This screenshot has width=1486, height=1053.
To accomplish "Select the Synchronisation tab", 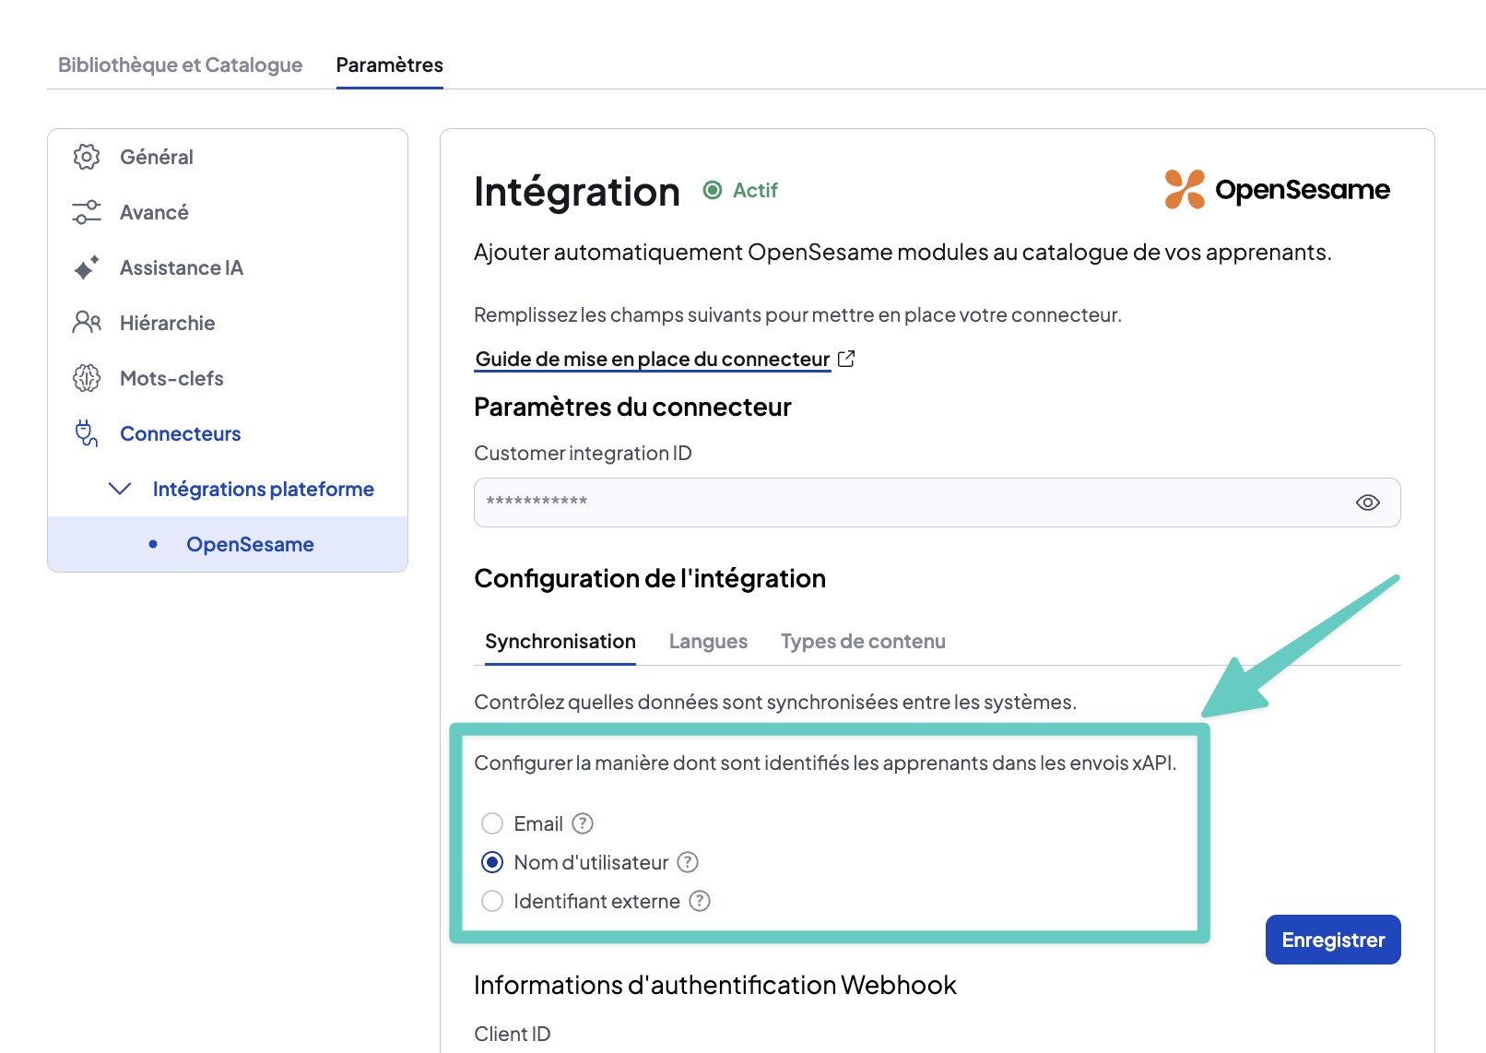I will 560,641.
